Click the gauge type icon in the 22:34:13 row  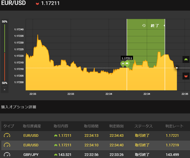7,135
